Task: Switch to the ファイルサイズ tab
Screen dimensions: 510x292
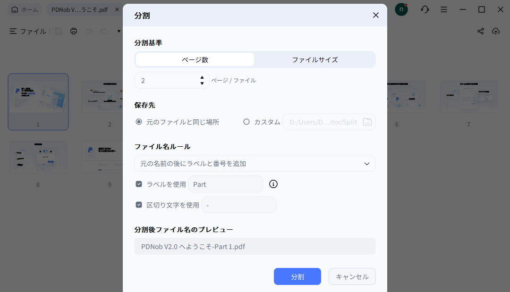Action: [x=315, y=59]
